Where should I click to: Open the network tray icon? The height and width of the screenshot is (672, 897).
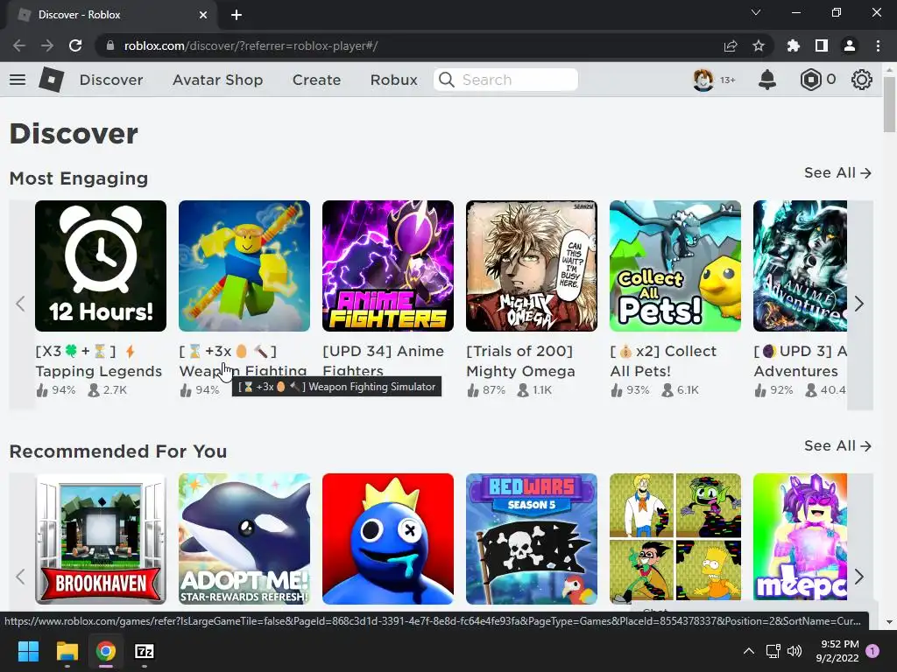point(773,651)
